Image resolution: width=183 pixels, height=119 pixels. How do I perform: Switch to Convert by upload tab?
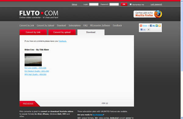point(62,32)
